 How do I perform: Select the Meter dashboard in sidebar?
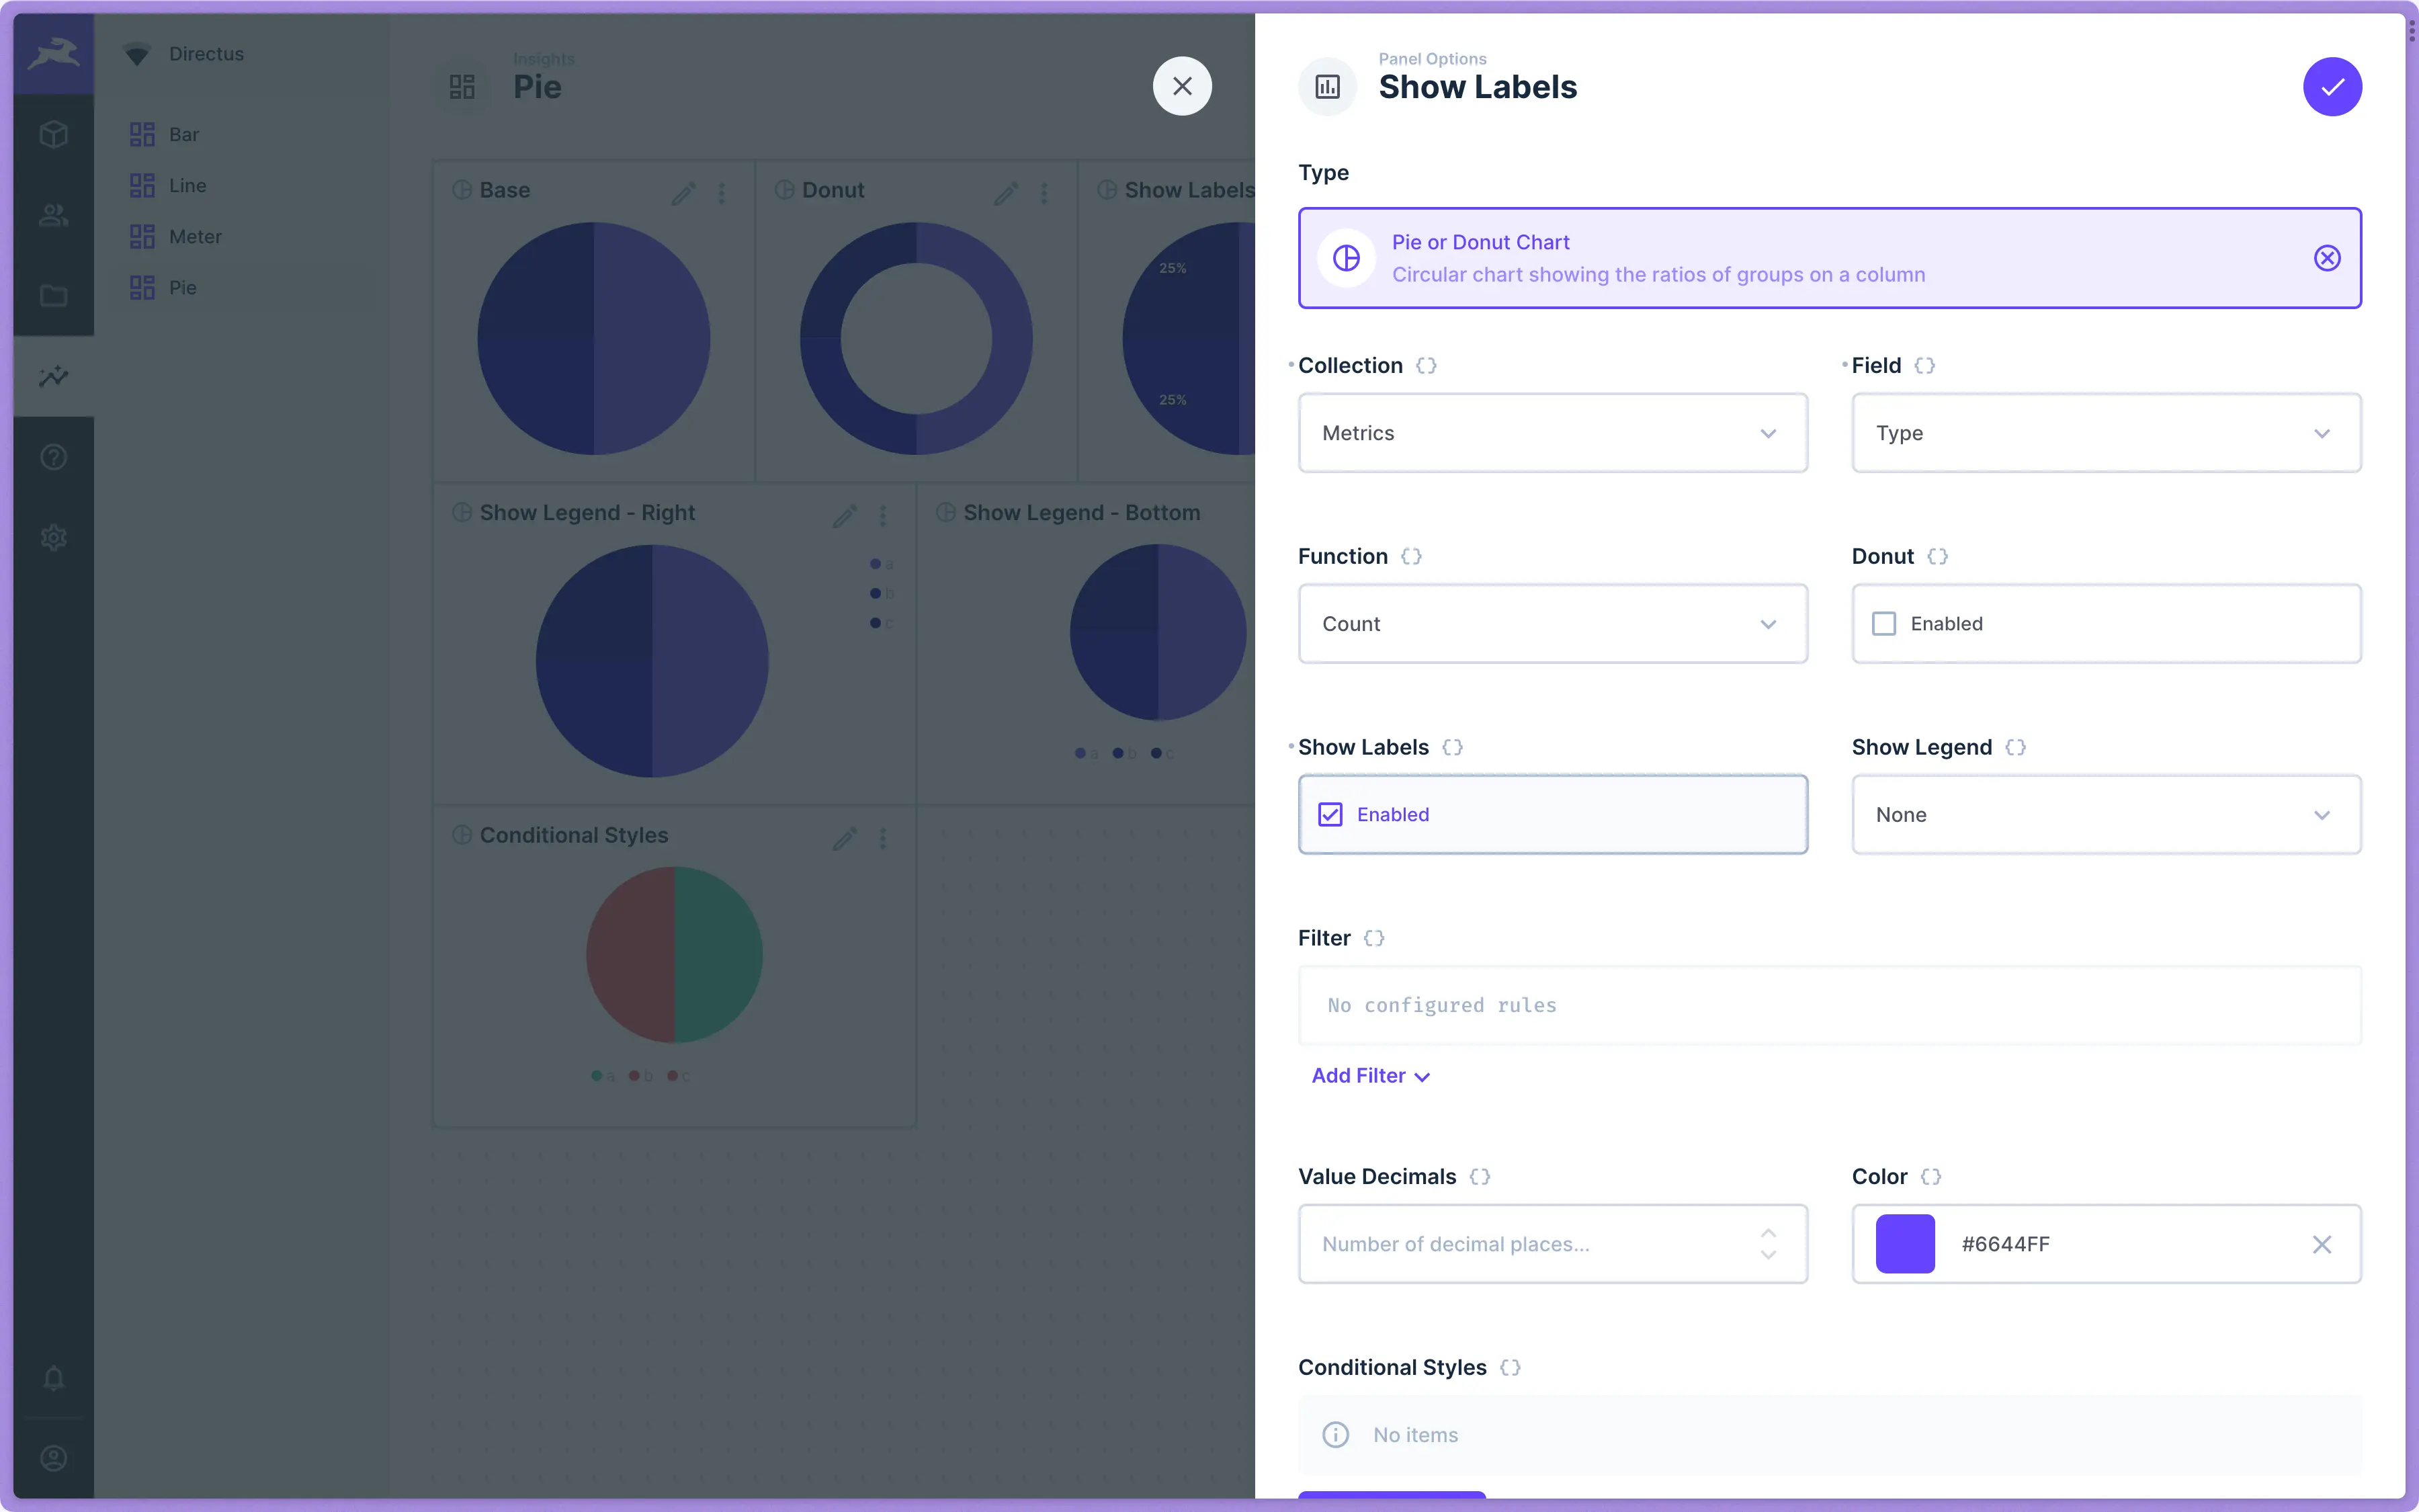click(x=196, y=236)
